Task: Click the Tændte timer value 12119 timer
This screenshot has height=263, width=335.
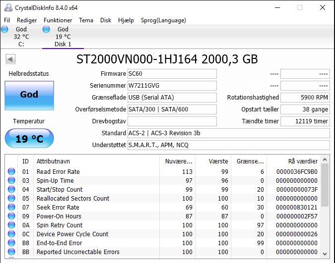Action: tap(305, 121)
